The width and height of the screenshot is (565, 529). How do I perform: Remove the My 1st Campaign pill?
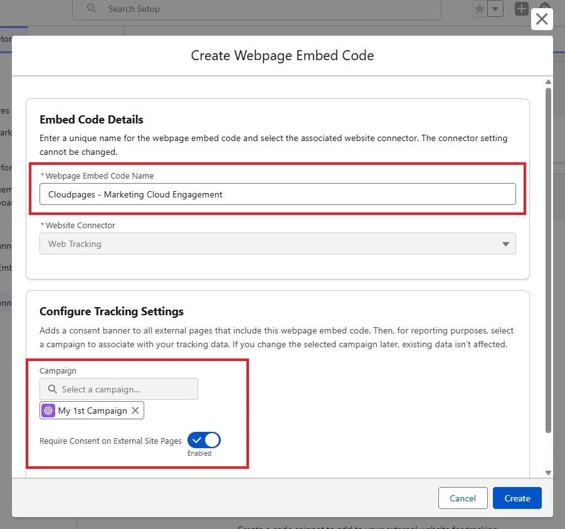[x=135, y=410]
